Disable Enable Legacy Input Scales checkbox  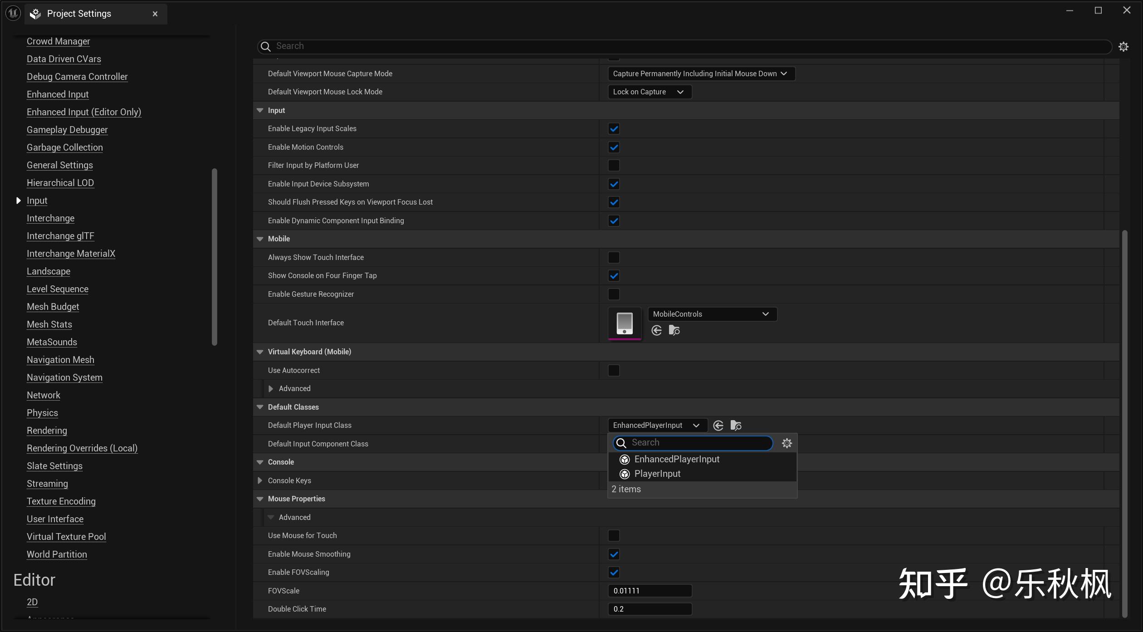click(614, 129)
